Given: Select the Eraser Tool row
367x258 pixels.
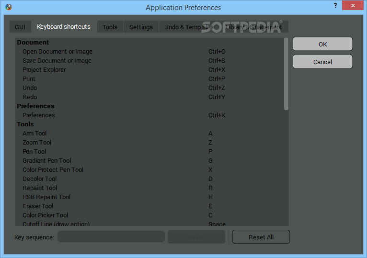Looking at the screenshot, I should click(150, 206).
